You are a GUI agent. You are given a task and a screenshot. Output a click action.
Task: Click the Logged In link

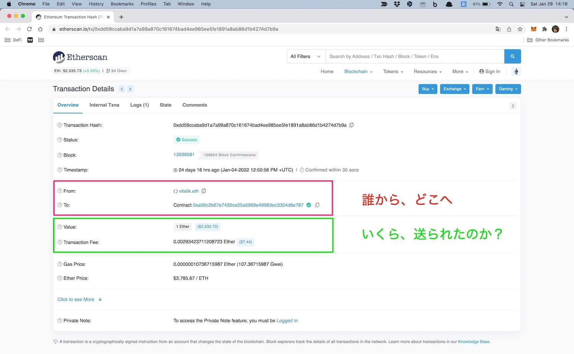(287, 321)
